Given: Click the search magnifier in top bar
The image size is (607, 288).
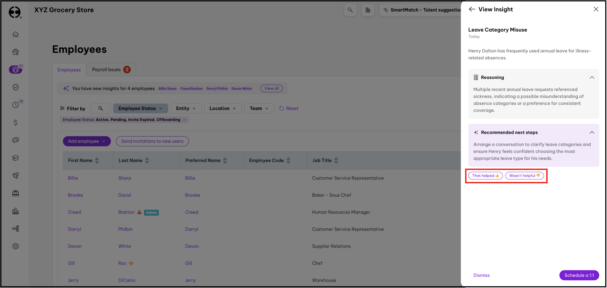Looking at the screenshot, I should point(350,10).
